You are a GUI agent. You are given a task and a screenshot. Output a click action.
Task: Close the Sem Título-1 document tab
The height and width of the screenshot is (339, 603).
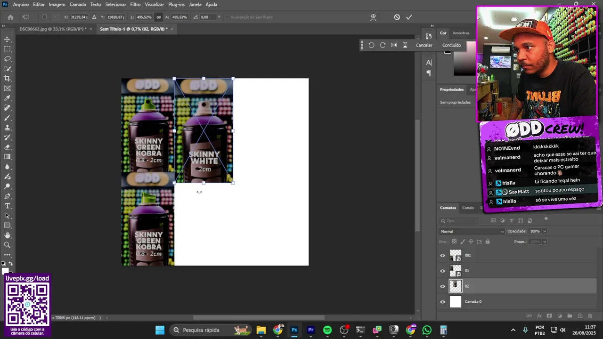171,29
